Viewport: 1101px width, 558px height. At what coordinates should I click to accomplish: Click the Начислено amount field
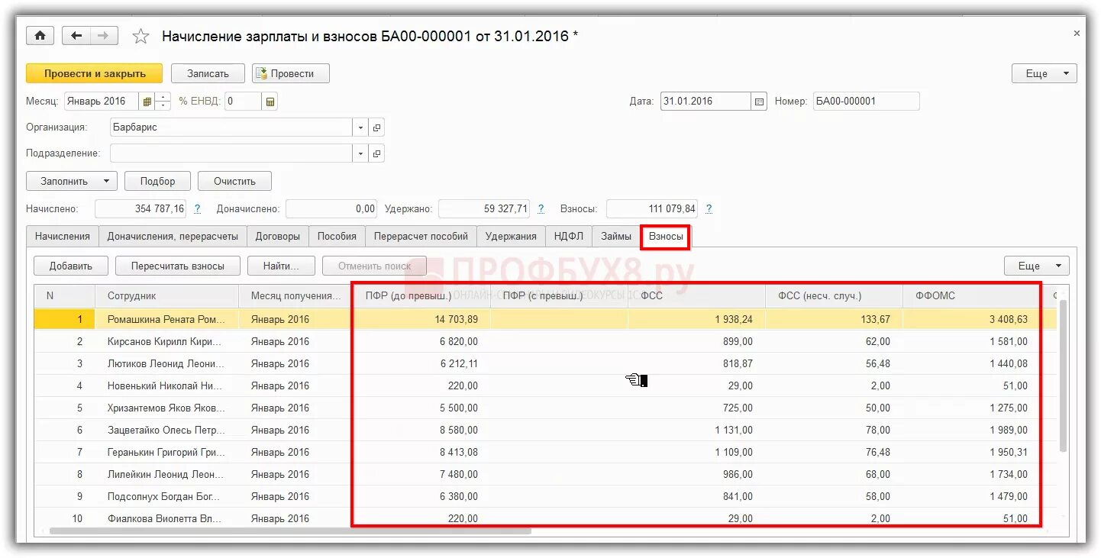[x=140, y=209]
